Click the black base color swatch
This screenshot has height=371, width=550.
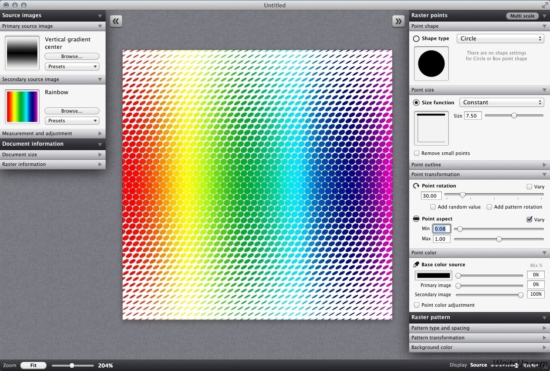point(433,275)
